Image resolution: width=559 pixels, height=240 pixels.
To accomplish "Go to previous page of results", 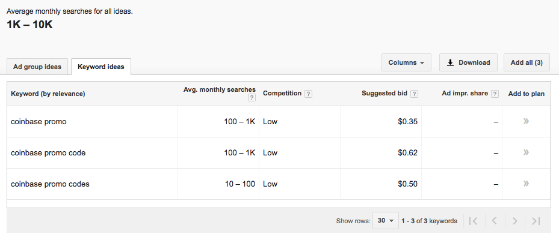I will (494, 221).
